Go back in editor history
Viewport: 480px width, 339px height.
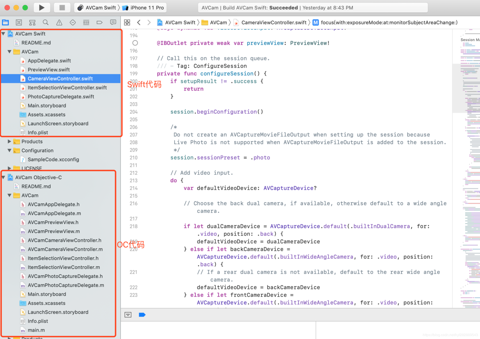139,22
